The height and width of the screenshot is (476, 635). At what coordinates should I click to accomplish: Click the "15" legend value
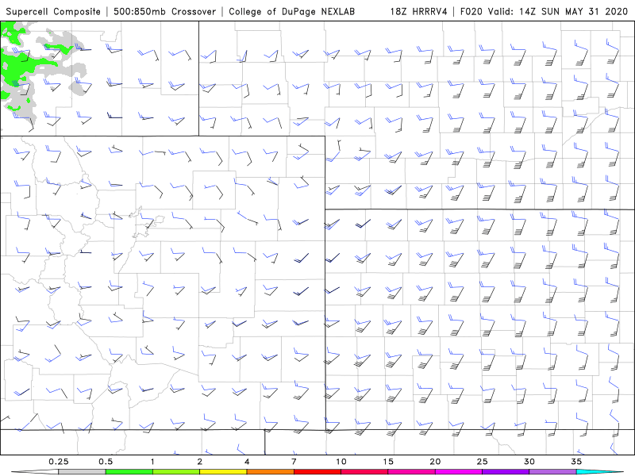[x=388, y=462]
